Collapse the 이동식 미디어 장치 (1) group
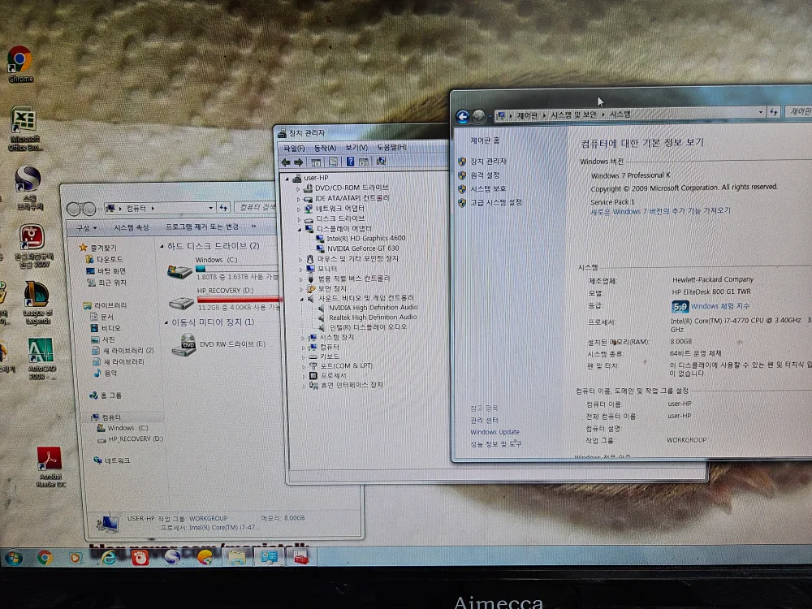The width and height of the screenshot is (812, 609). click(166, 322)
